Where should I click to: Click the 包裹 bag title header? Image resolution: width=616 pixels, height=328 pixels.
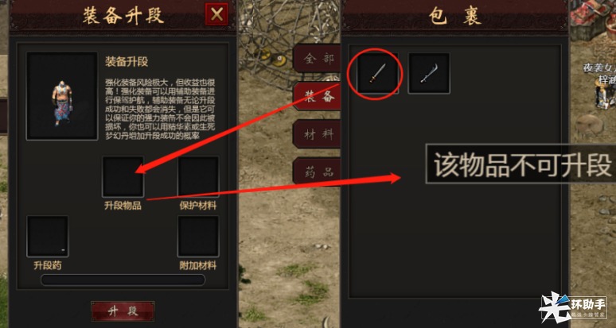tap(455, 16)
